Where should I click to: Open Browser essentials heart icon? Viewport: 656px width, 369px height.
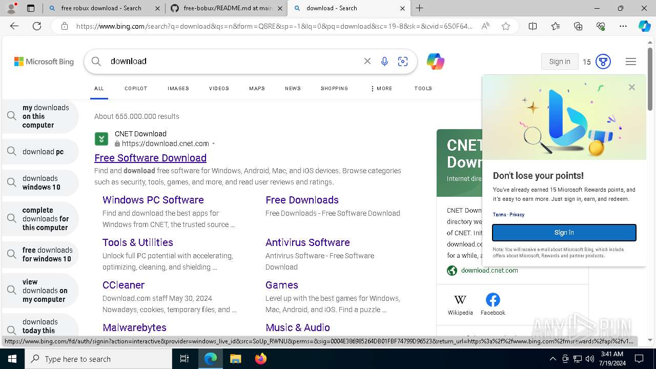click(601, 26)
